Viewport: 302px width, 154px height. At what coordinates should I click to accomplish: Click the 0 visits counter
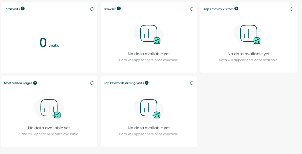(49, 43)
